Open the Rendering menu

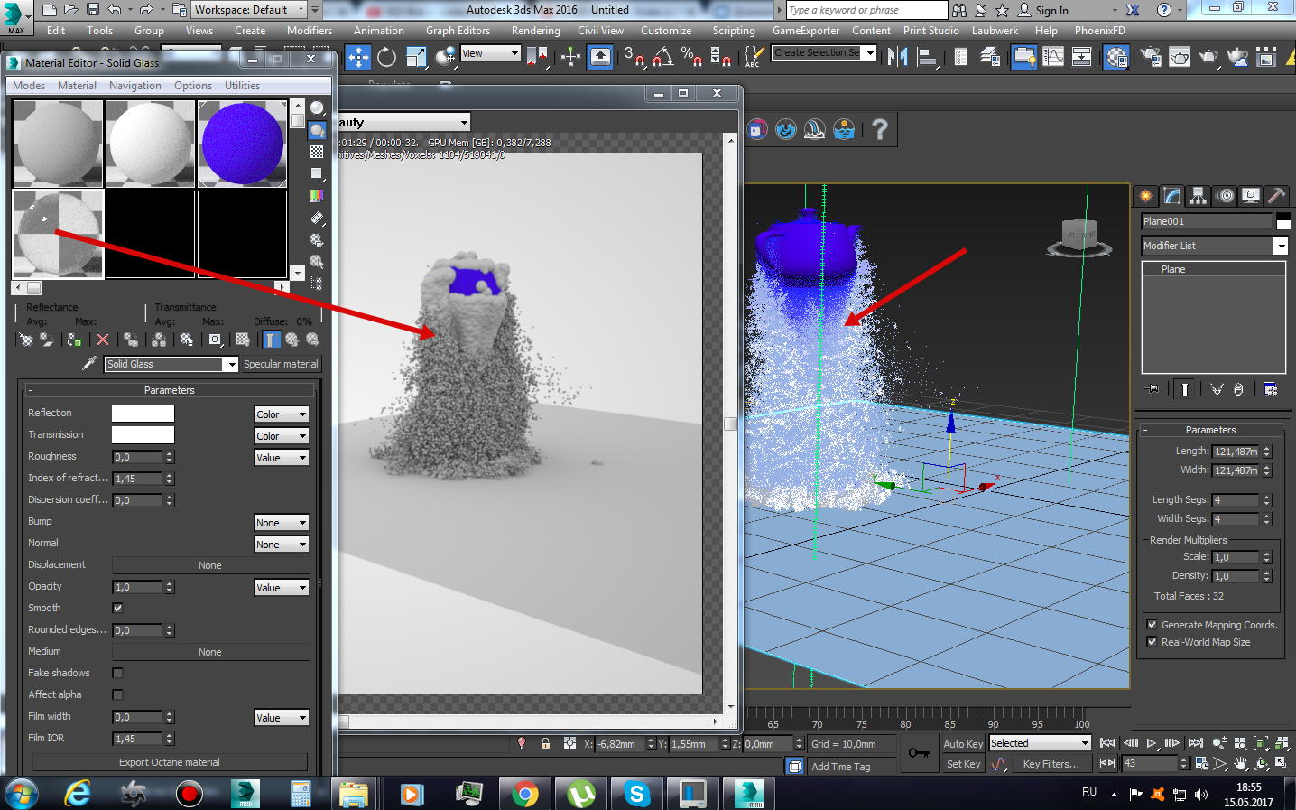click(536, 31)
